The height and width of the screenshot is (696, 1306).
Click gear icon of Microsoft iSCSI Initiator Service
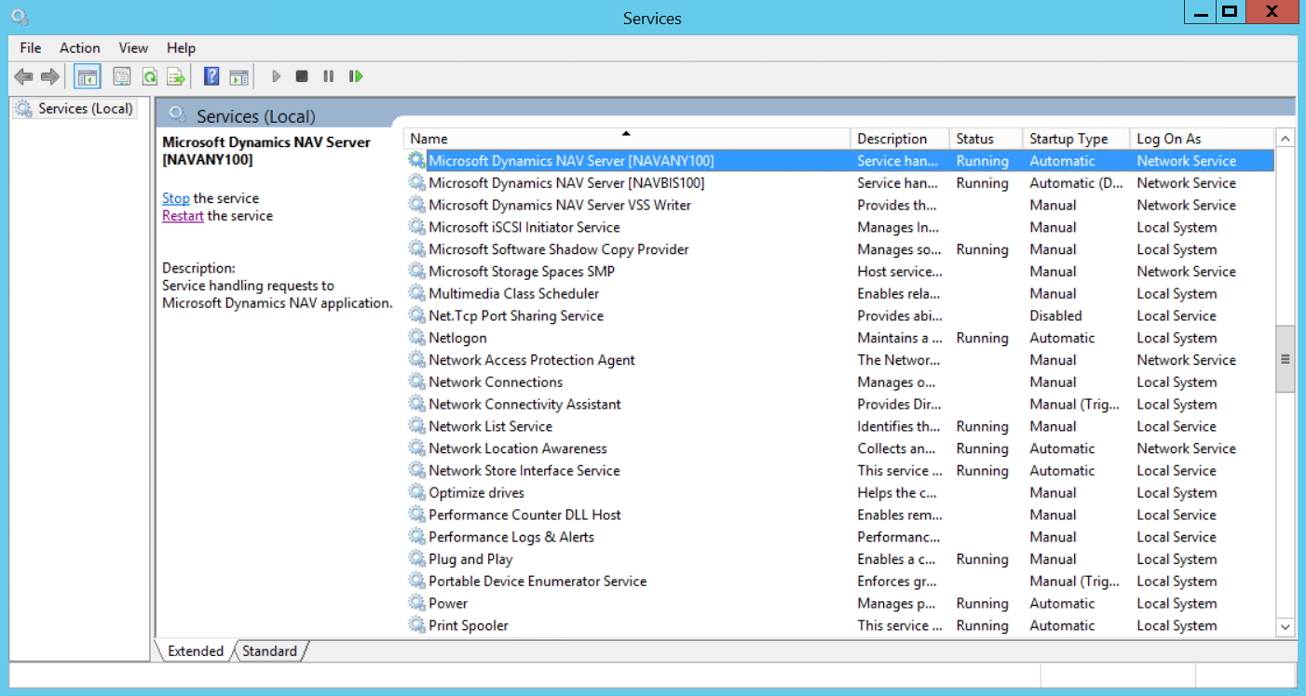click(x=416, y=227)
